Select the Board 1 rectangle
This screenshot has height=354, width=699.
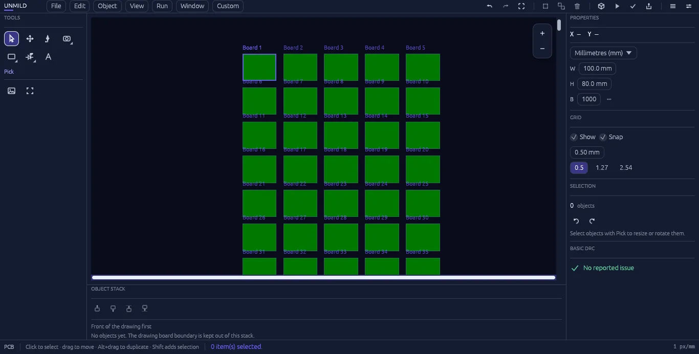click(259, 68)
